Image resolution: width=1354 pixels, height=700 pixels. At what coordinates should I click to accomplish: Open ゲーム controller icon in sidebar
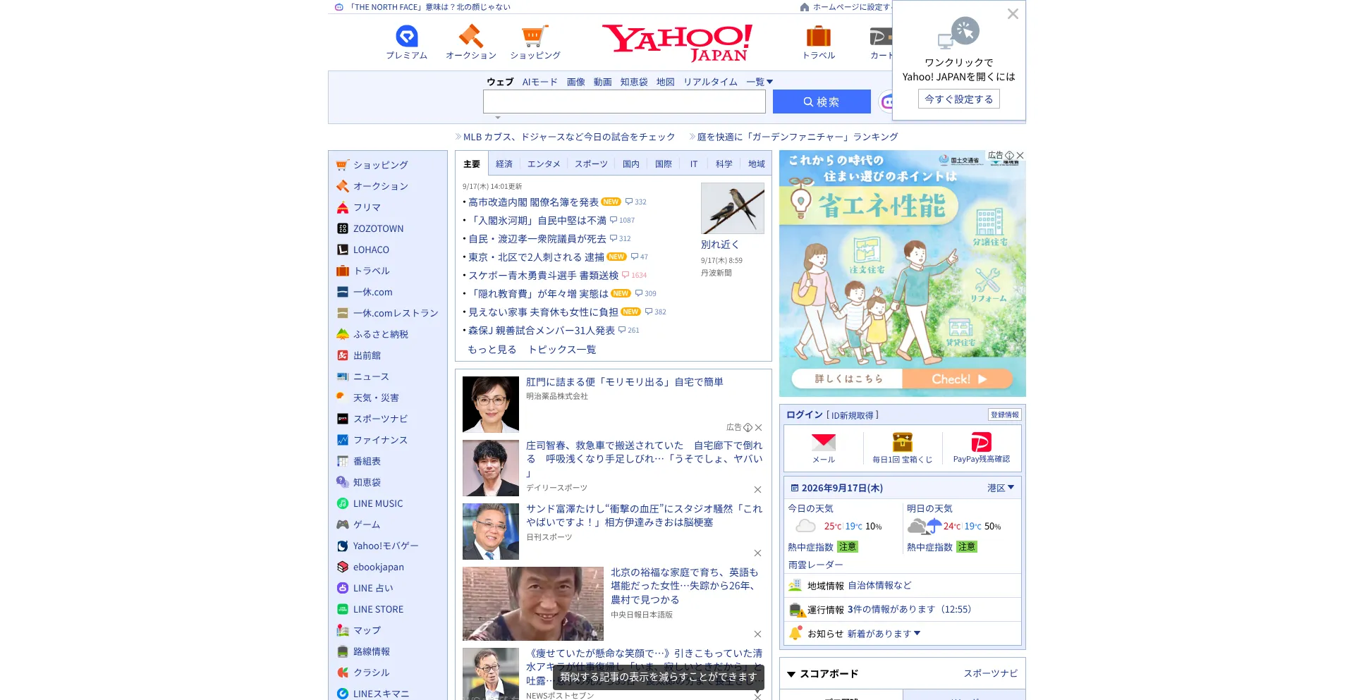pos(343,524)
